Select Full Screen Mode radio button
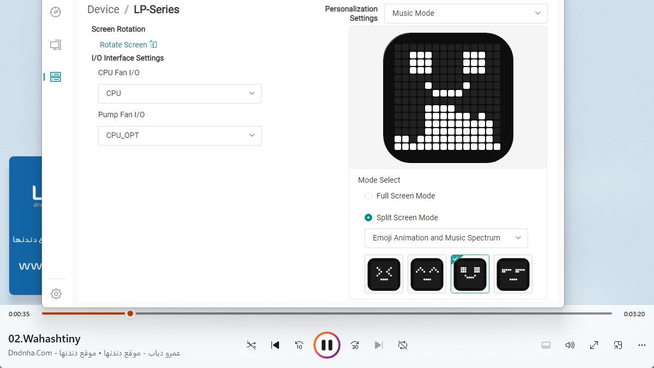This screenshot has width=654, height=368. coord(368,196)
